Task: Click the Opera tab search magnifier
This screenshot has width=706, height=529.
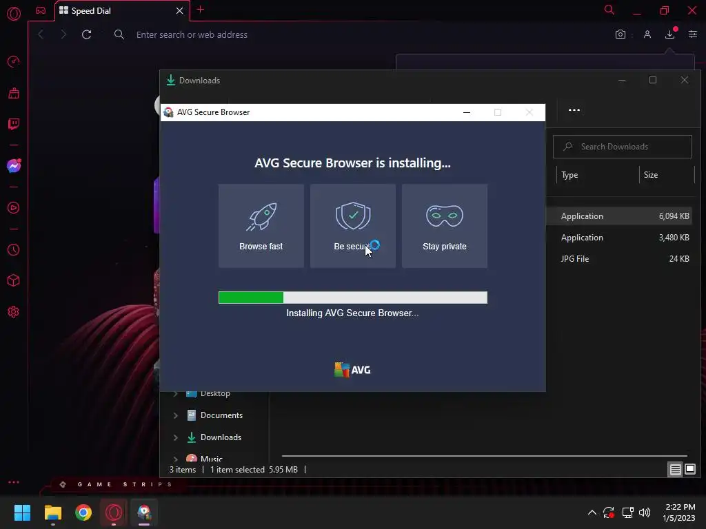Action: 609,10
